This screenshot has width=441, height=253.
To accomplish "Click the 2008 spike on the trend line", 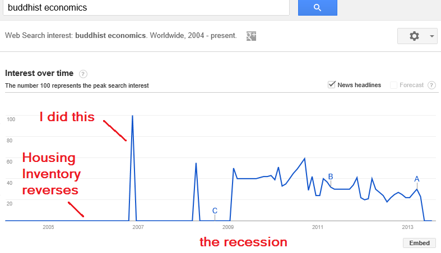I will pyautogui.click(x=196, y=163).
